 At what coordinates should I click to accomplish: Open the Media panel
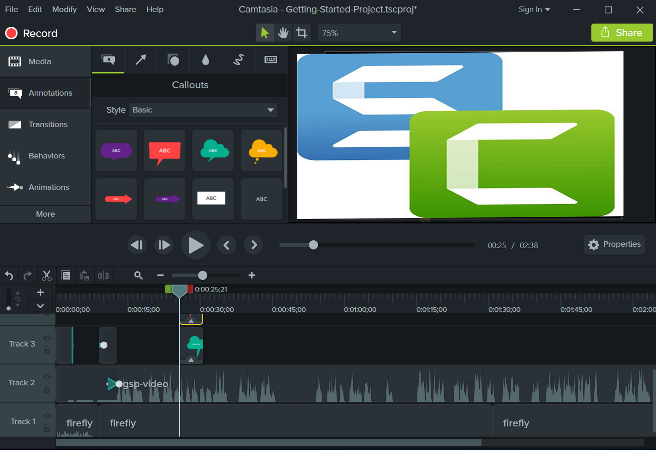pyautogui.click(x=45, y=61)
